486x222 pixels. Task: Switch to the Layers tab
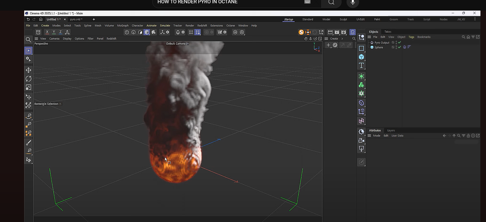click(x=391, y=130)
